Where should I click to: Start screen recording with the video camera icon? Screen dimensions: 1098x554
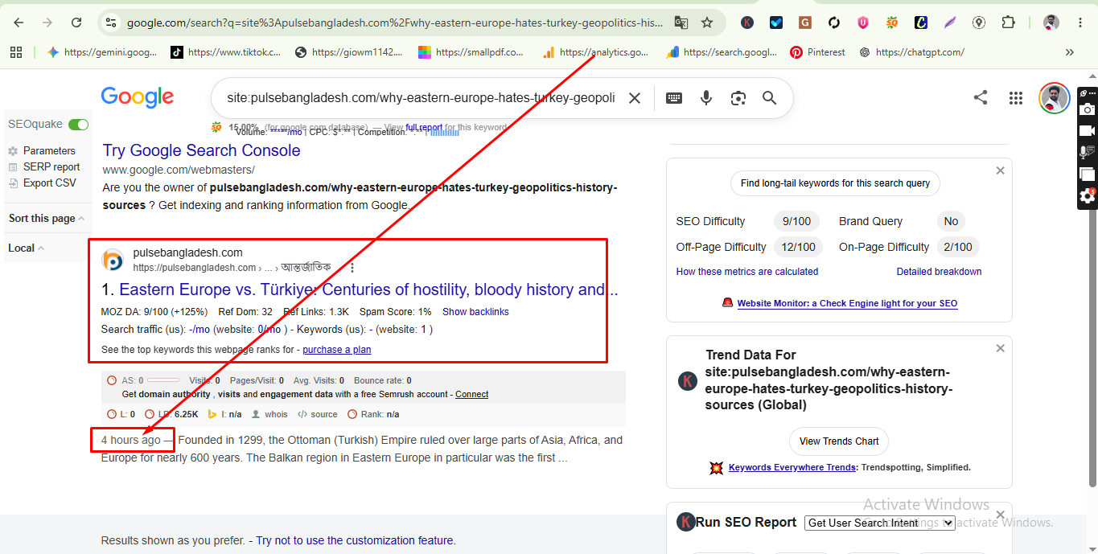click(x=1088, y=130)
